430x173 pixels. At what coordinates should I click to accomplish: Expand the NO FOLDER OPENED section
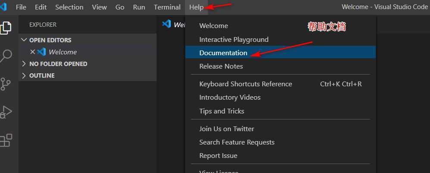click(x=88, y=64)
